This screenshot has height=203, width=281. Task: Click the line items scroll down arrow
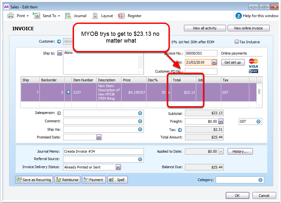click(x=259, y=105)
